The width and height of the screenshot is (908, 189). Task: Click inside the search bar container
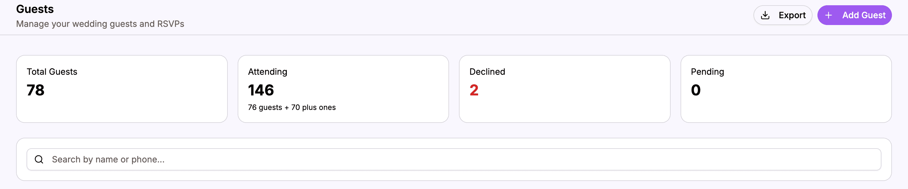[454, 159]
